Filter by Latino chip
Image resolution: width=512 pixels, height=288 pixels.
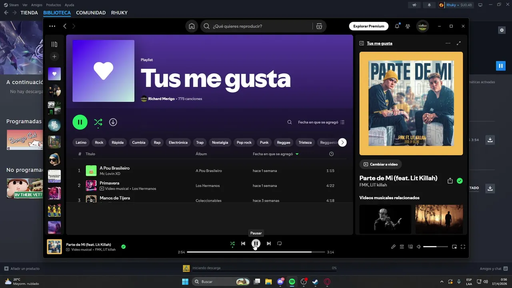81,142
